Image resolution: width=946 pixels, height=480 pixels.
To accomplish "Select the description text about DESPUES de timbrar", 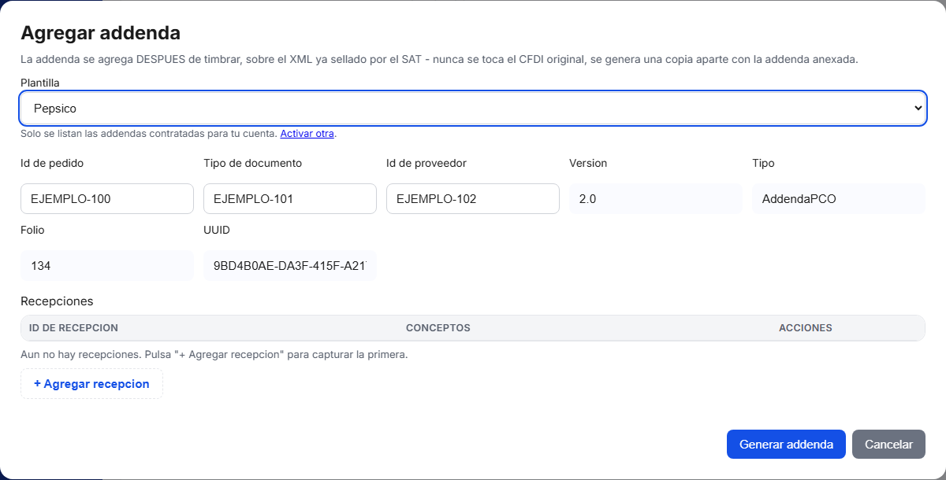I will pyautogui.click(x=439, y=59).
